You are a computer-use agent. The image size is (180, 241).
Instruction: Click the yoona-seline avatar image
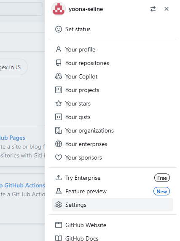[59, 9]
